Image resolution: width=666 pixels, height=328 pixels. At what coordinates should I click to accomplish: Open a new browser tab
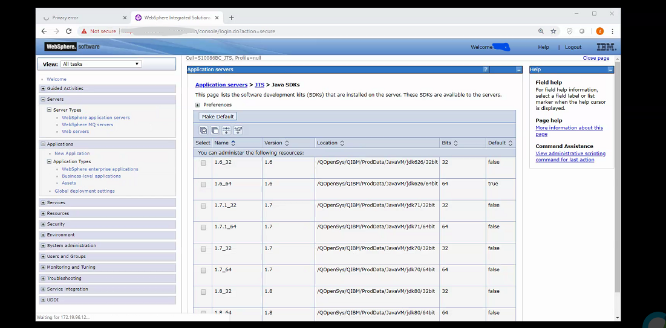pyautogui.click(x=232, y=18)
